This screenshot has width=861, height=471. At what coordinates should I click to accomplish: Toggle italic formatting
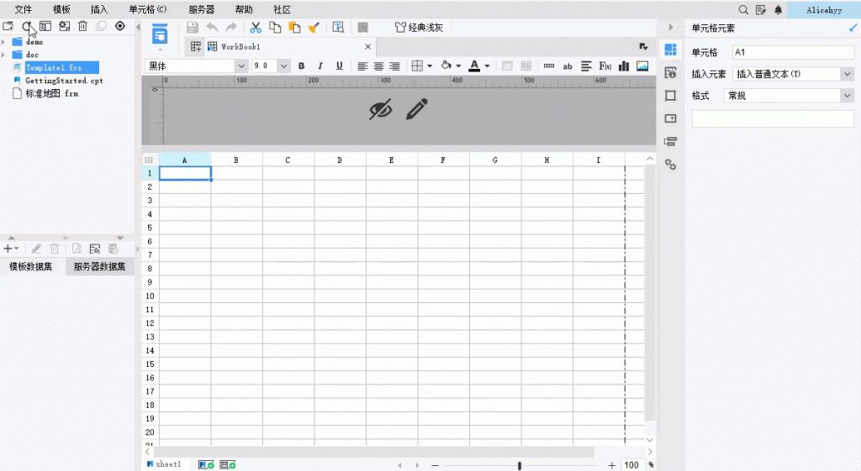[x=320, y=66]
